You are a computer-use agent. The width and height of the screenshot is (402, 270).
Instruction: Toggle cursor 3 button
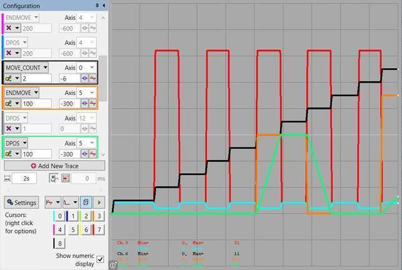[99, 216]
